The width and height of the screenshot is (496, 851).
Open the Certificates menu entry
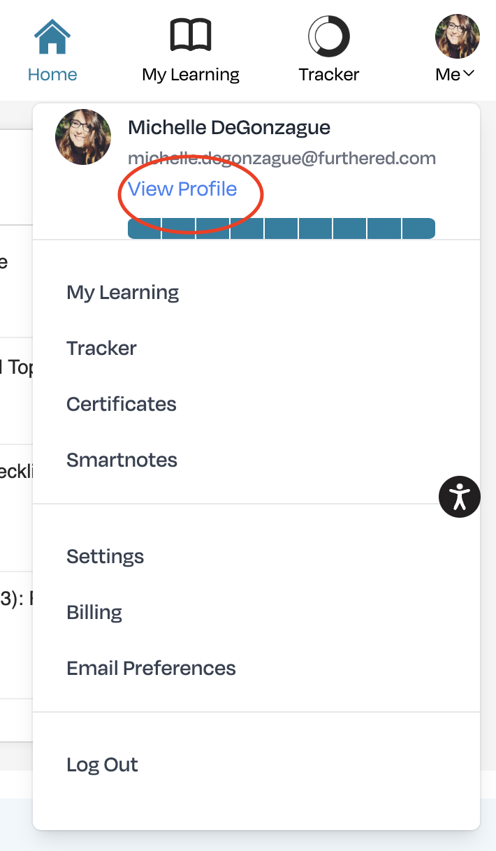(122, 404)
